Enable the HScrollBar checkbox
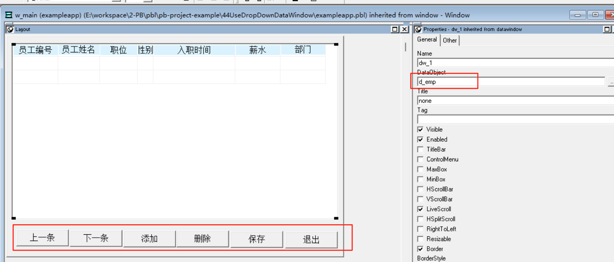This screenshot has width=614, height=262. click(420, 189)
